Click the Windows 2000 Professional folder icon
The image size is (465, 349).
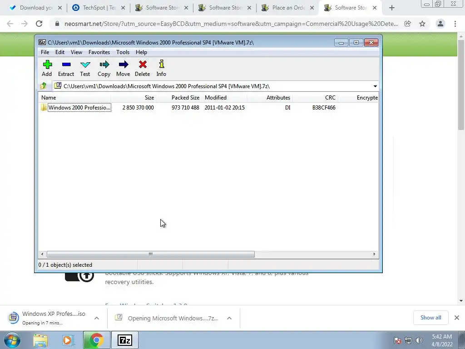[44, 107]
